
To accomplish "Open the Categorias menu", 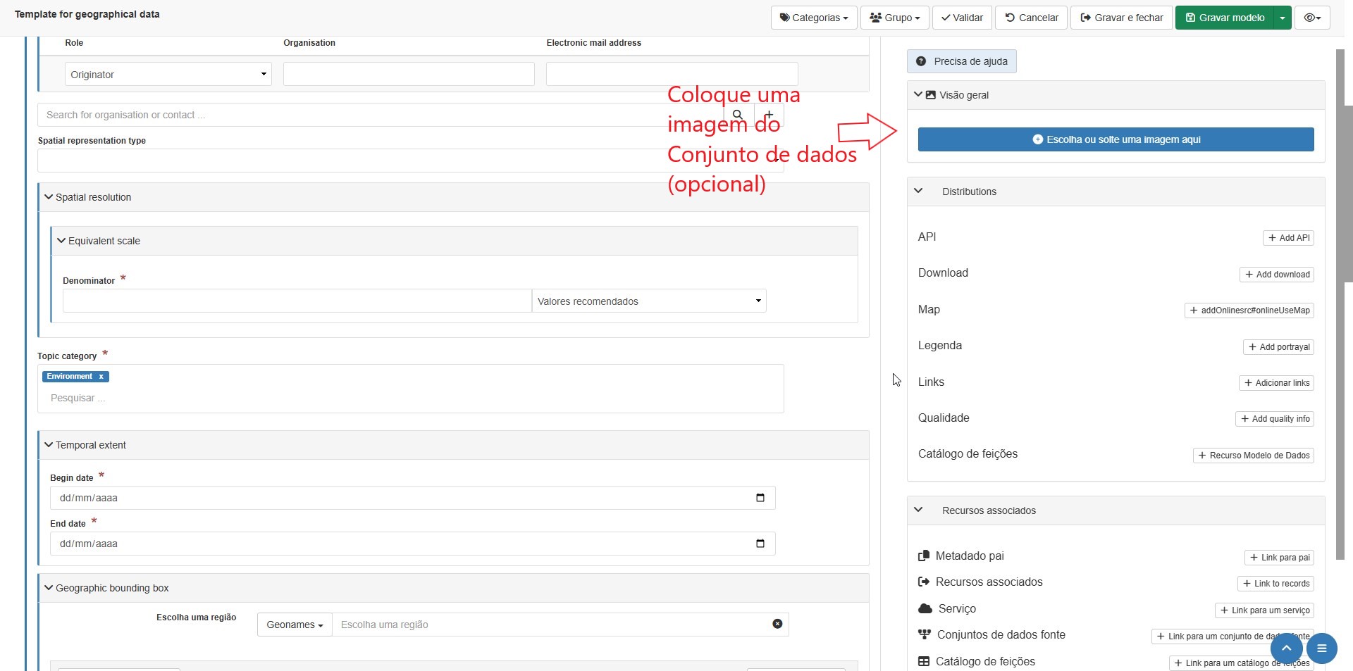I will pyautogui.click(x=813, y=18).
